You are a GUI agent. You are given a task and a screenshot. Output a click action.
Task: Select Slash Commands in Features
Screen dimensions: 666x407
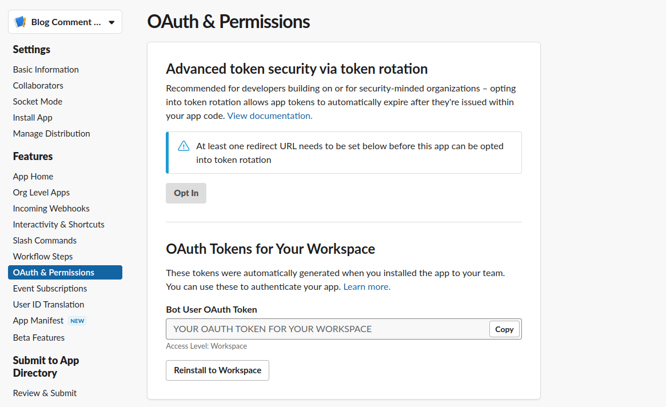click(x=45, y=241)
